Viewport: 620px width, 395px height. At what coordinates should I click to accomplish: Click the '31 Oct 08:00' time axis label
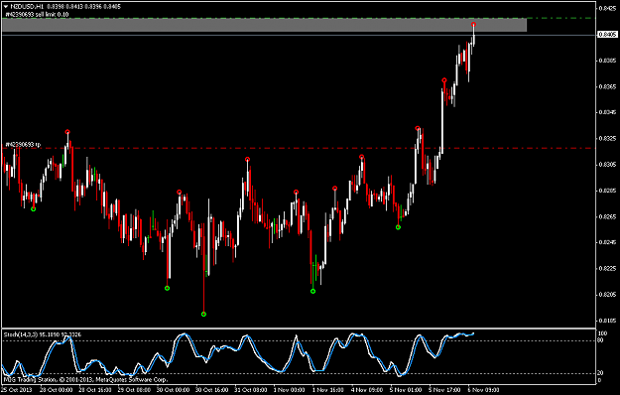[x=251, y=390]
